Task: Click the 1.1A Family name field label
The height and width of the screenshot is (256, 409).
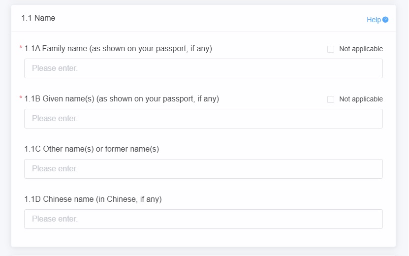Action: point(118,49)
